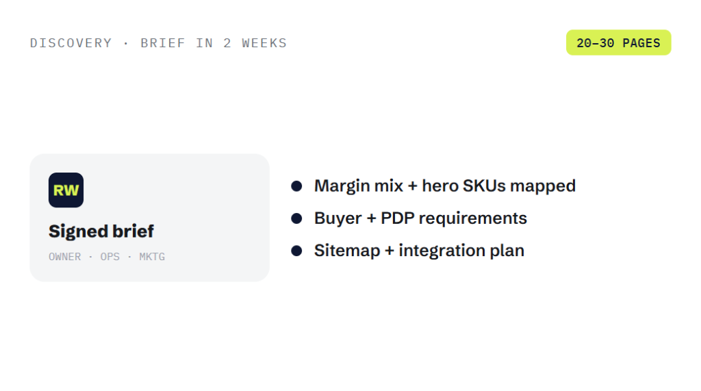Click BRIEF IN 2 WEEKS text
Image resolution: width=701 pixels, height=391 pixels.
click(214, 43)
